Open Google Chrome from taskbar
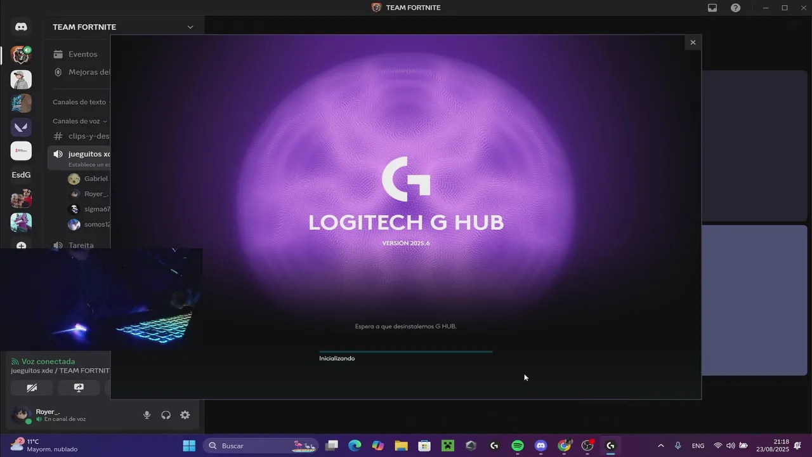This screenshot has height=457, width=812. (564, 446)
